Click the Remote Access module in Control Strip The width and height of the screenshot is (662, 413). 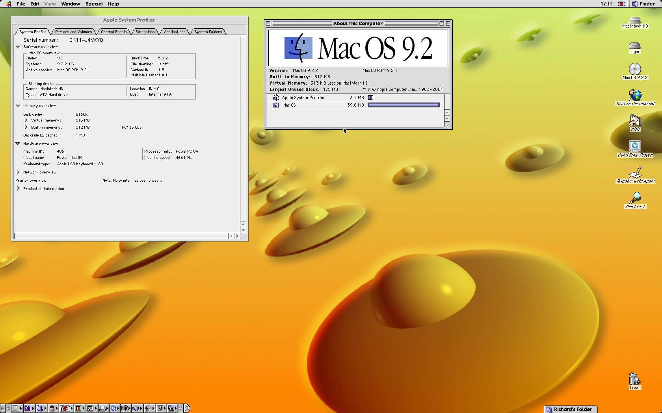(x=126, y=408)
